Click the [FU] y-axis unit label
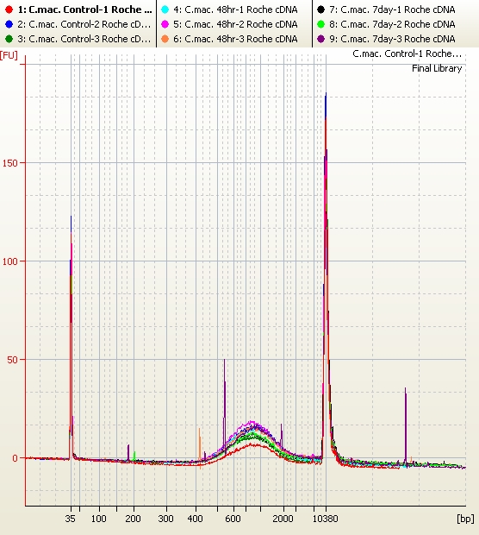This screenshot has height=535, width=479. click(x=9, y=55)
